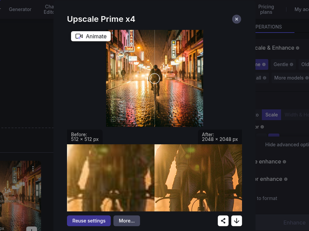Close the Upscale Prime x4 dialog
Viewport: 309px width, 231px height.
(236, 19)
